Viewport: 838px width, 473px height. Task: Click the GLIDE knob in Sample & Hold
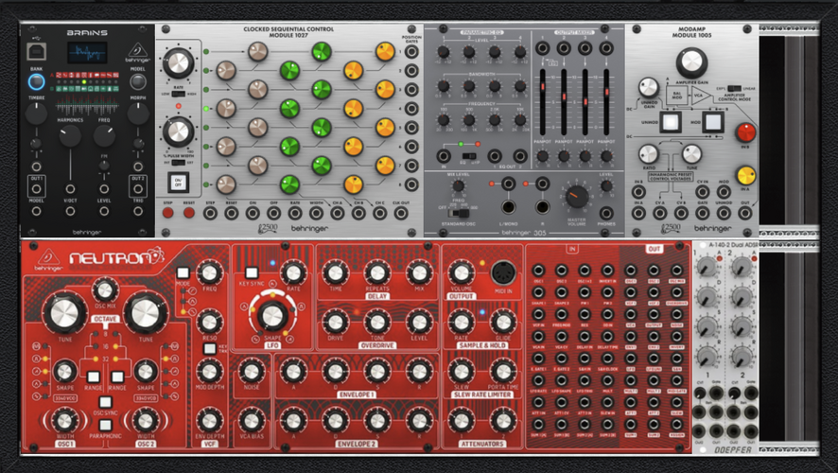(503, 322)
